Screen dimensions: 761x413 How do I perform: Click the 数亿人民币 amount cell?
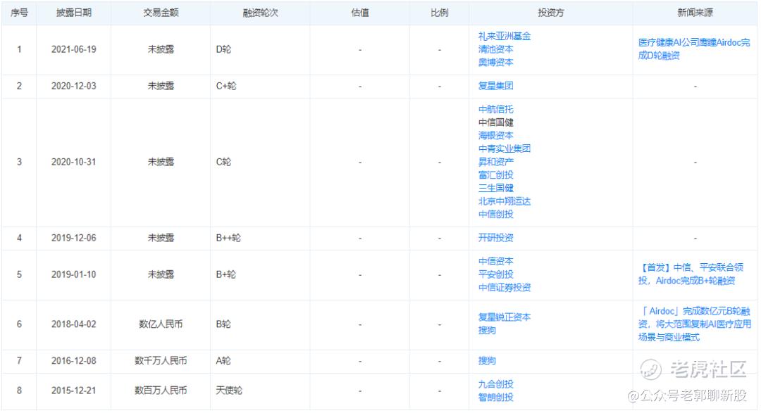click(x=161, y=324)
